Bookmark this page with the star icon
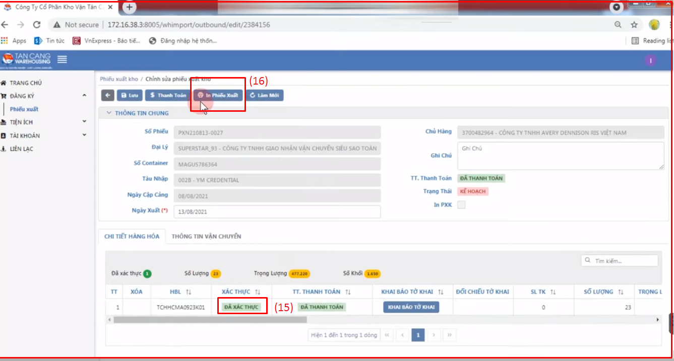Viewport: 674px width, 361px height. pyautogui.click(x=635, y=25)
